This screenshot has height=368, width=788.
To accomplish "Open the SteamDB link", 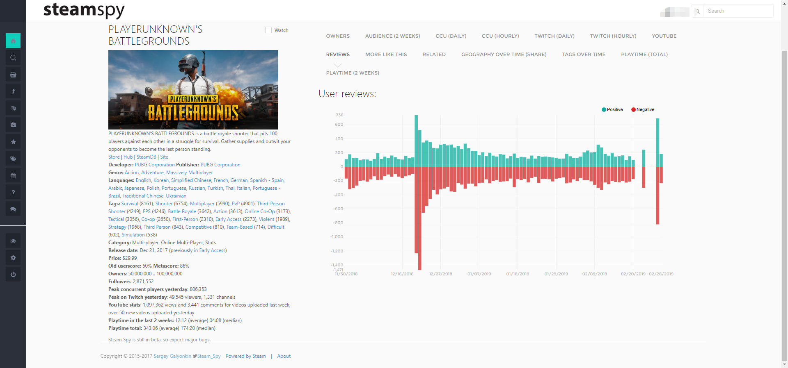I will click(147, 157).
